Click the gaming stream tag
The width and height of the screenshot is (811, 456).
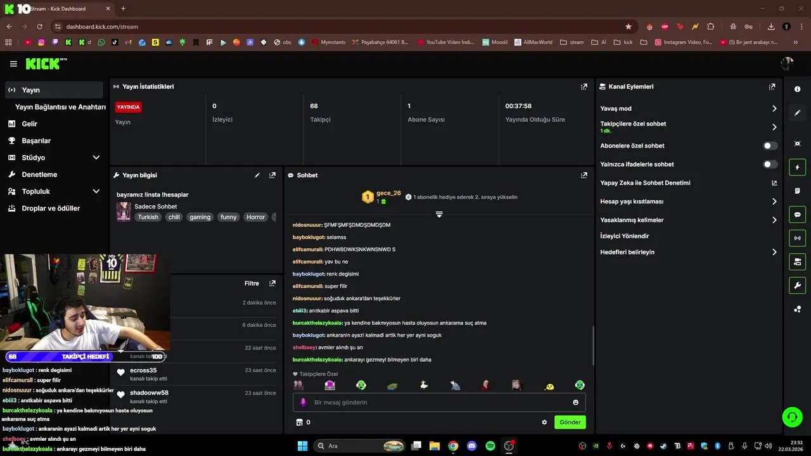coord(200,217)
